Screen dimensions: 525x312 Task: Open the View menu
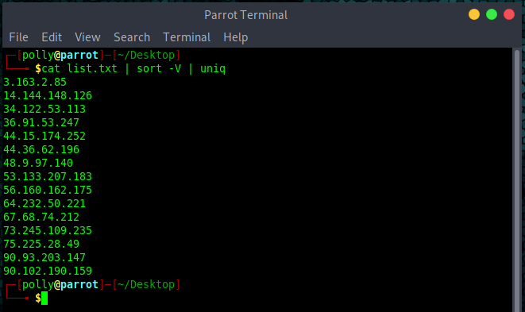pyautogui.click(x=87, y=37)
